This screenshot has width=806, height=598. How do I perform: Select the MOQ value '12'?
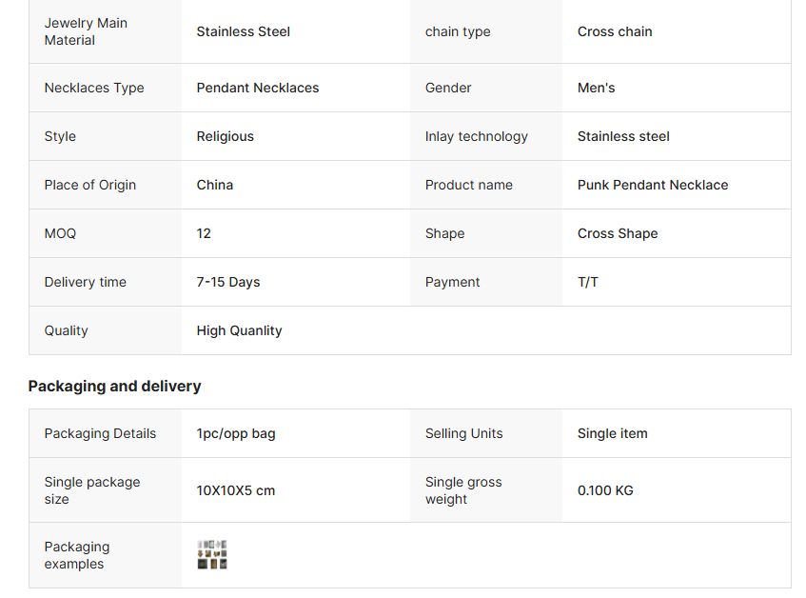(x=204, y=233)
